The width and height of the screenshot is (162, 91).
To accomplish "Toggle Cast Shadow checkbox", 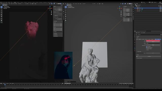I will pyautogui.click(x=147, y=47).
